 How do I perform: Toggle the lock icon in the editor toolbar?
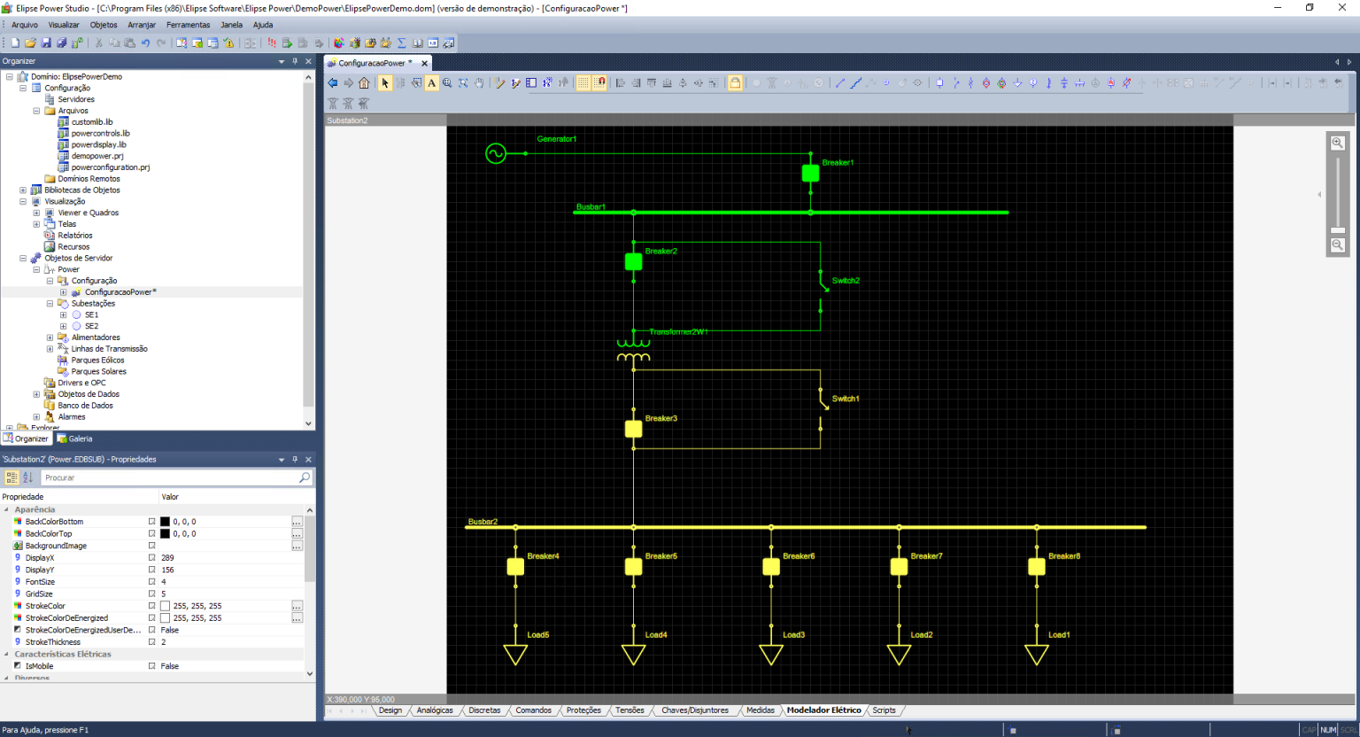click(736, 82)
